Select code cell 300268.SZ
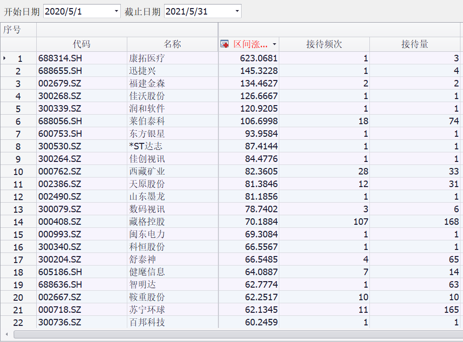 pyautogui.click(x=82, y=96)
